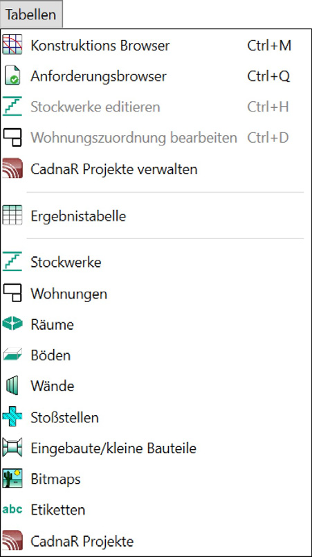Click the Anforderungsbrowser document checkmark icon
Image resolution: width=312 pixels, height=557 pixels.
click(12, 76)
